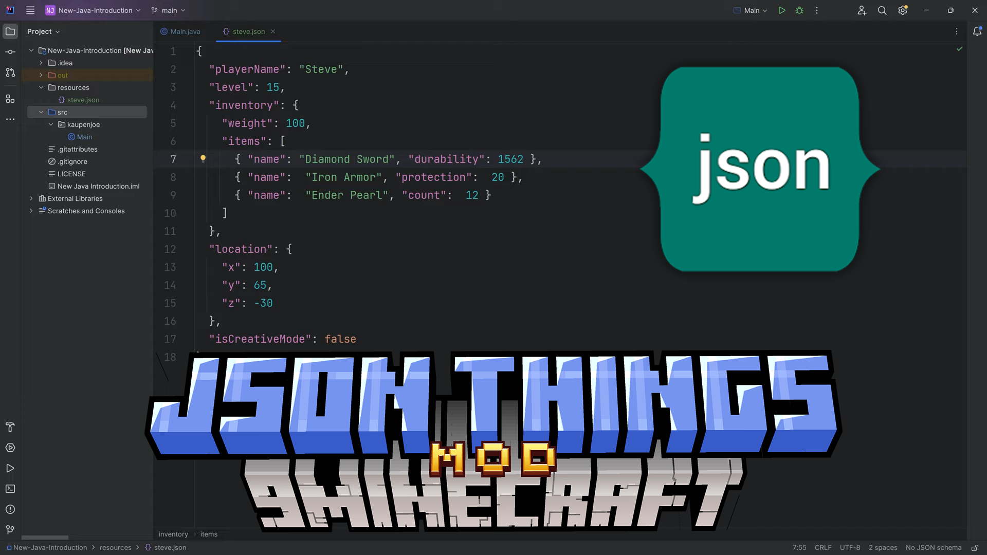Expand the out folder
Viewport: 987px width, 555px height.
pyautogui.click(x=41, y=75)
